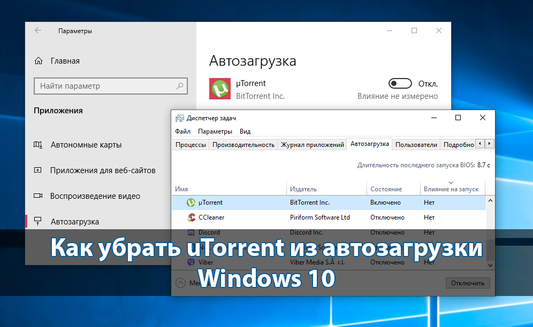Click the Отключить button
Image resolution: width=533 pixels, height=327 pixels.
(468, 283)
